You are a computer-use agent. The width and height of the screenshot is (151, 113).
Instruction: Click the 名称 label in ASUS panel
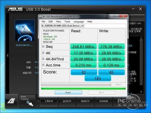click(29, 62)
